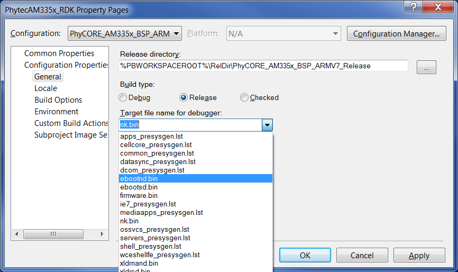Apply the property changes
Image resolution: width=458 pixels, height=272 pixels.
(x=419, y=256)
